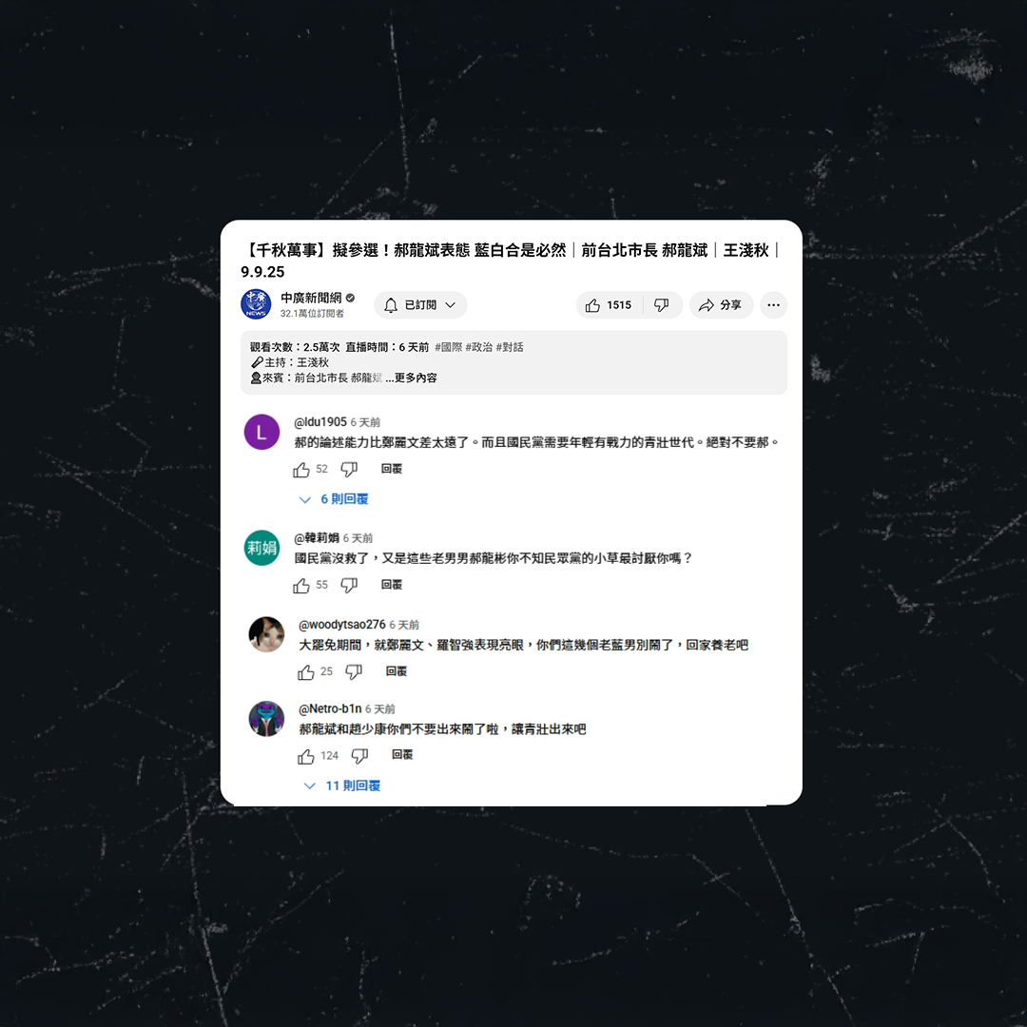
Task: Like @Netro-b1n's comment with 124 likes
Action: [306, 757]
